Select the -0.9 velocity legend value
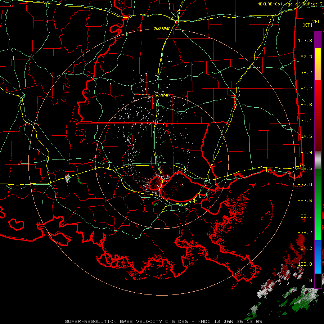 point(306,153)
